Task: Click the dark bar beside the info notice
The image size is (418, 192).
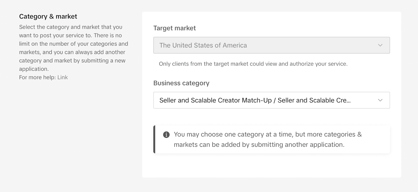Action: point(154,139)
